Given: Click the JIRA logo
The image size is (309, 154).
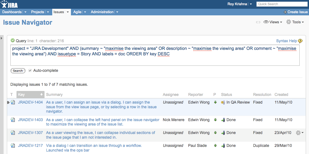Looking at the screenshot, I should pyautogui.click(x=9, y=4).
